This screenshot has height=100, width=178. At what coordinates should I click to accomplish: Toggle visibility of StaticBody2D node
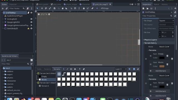pyautogui.click(x=31, y=28)
